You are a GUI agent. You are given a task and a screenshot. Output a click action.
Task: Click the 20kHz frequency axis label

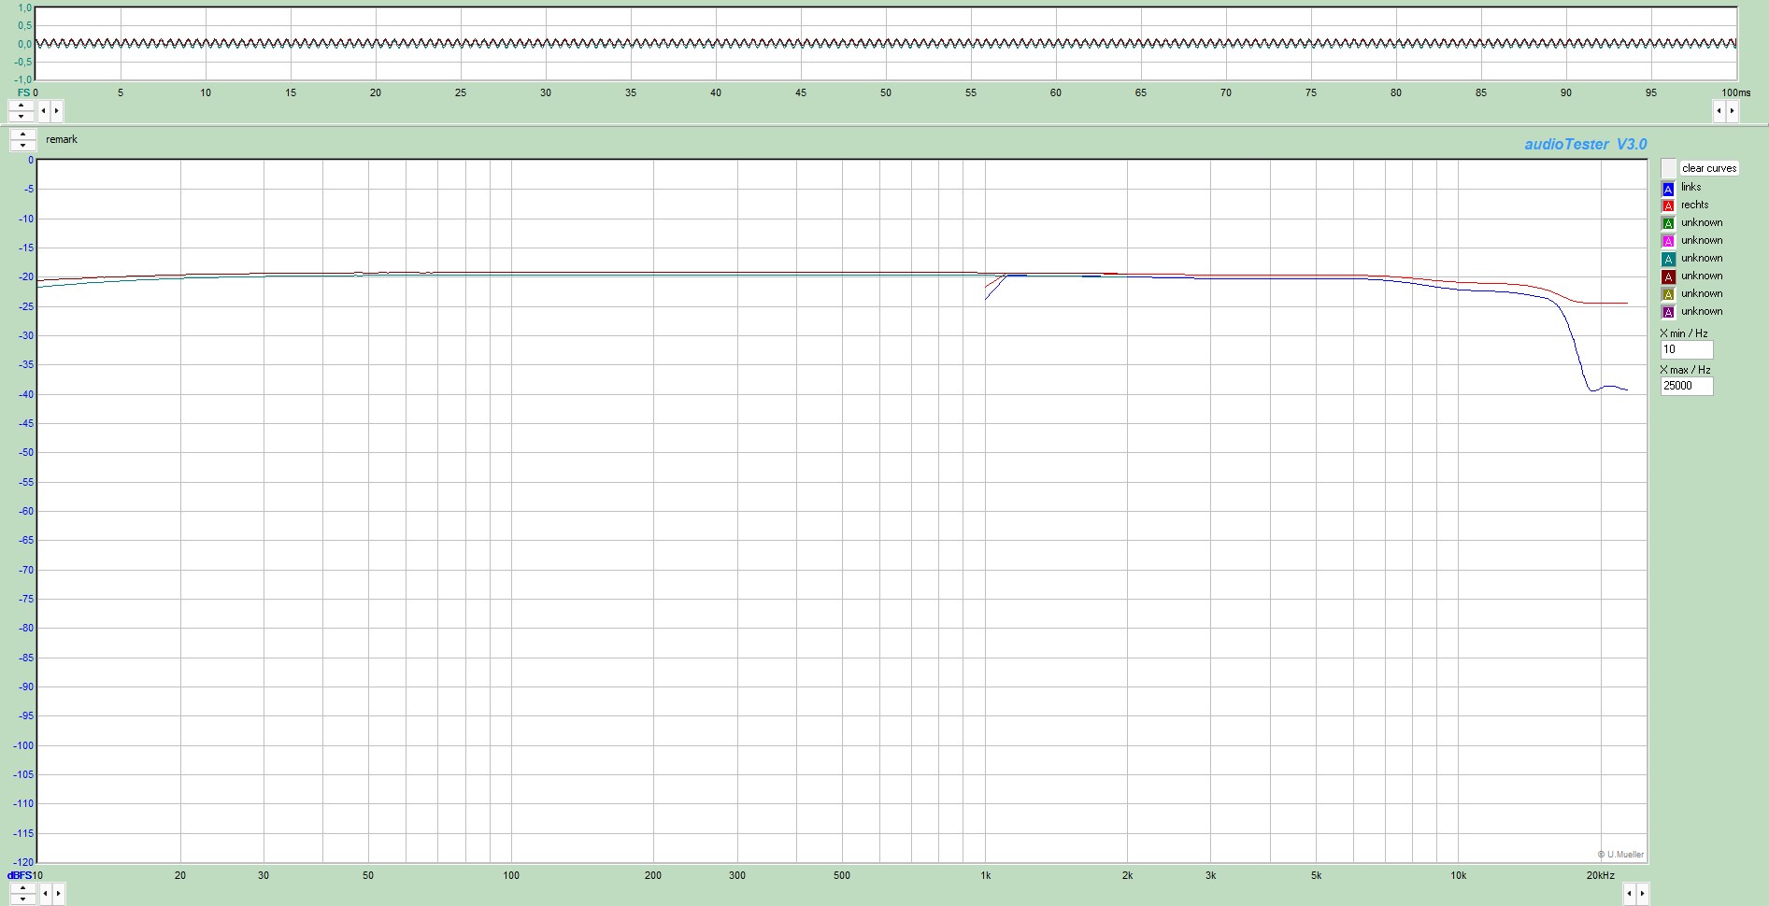pos(1600,875)
